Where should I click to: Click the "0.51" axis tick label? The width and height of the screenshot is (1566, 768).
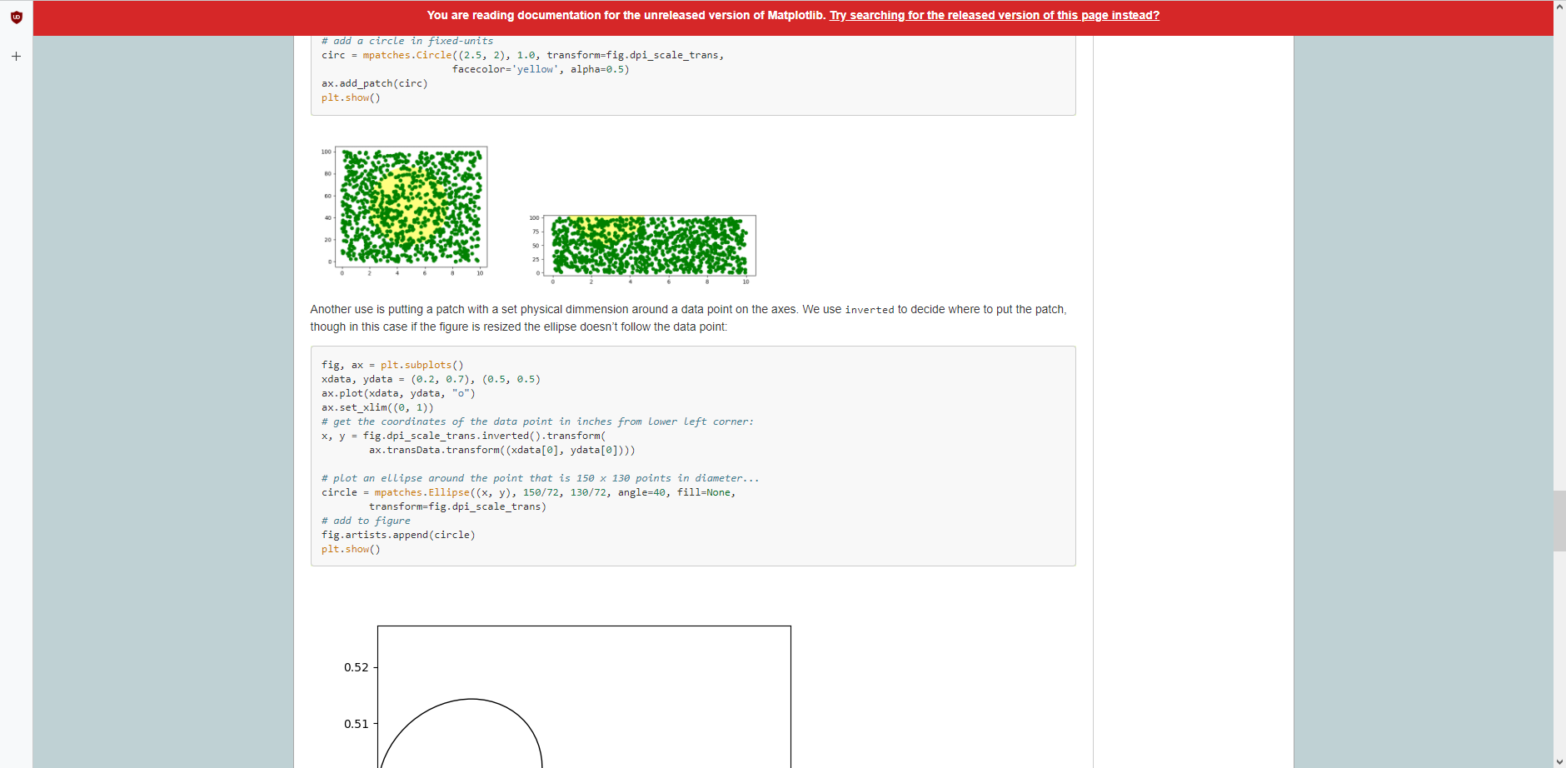tap(356, 724)
